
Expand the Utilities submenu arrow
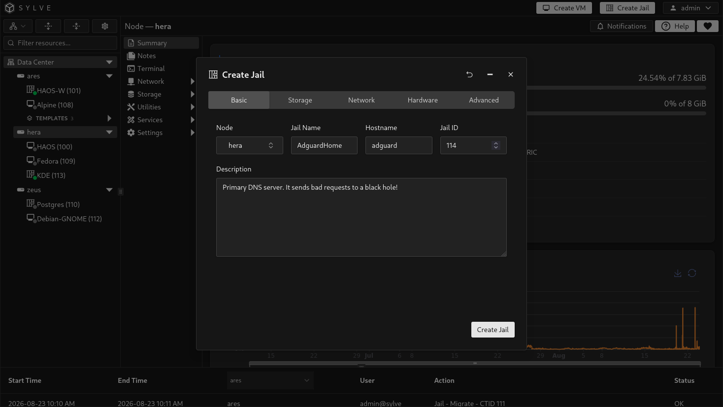[x=193, y=107]
